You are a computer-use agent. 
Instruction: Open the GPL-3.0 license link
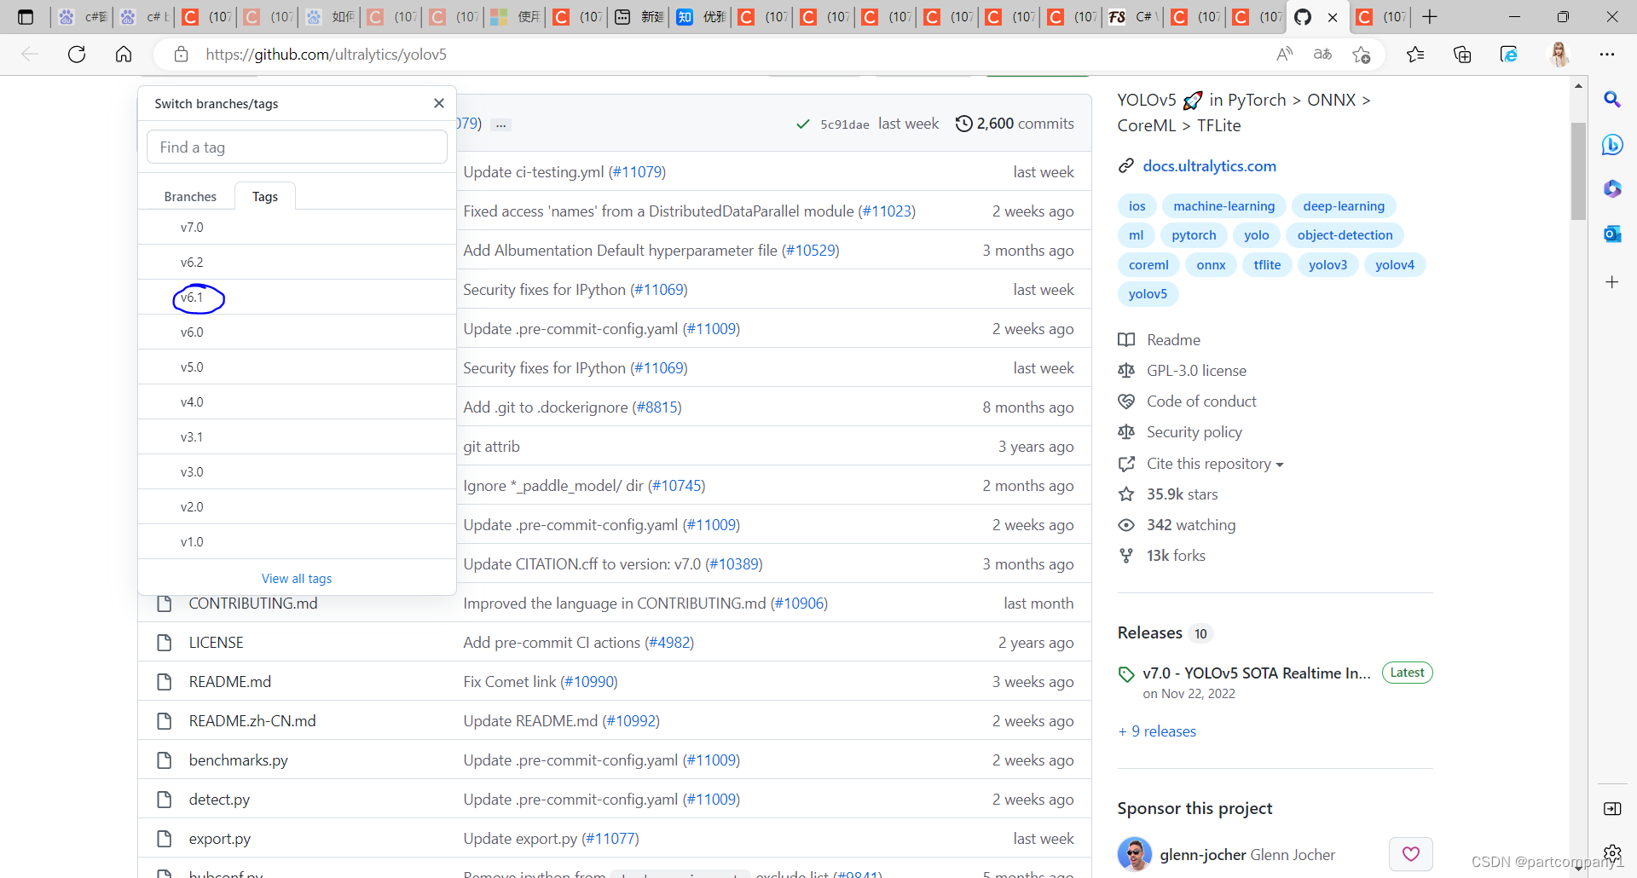[x=1196, y=371]
